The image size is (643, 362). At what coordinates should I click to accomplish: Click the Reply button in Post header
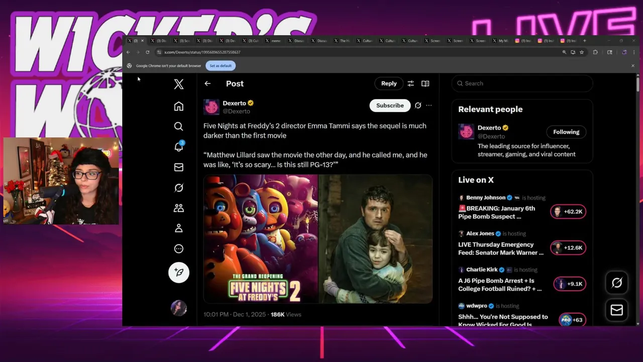(x=389, y=83)
